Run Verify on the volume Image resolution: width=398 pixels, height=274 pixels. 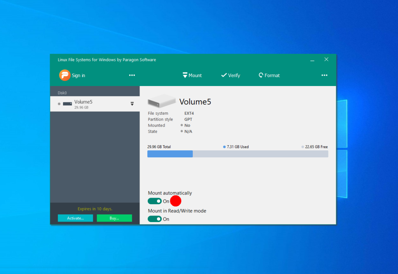[230, 76]
